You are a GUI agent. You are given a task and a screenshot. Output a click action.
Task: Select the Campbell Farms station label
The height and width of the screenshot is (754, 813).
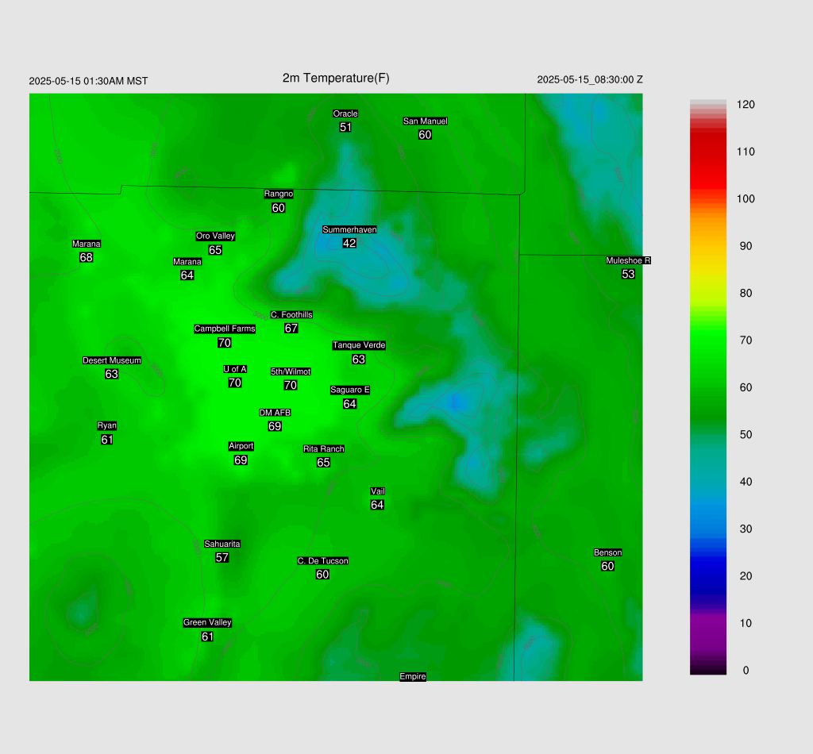tap(225, 329)
